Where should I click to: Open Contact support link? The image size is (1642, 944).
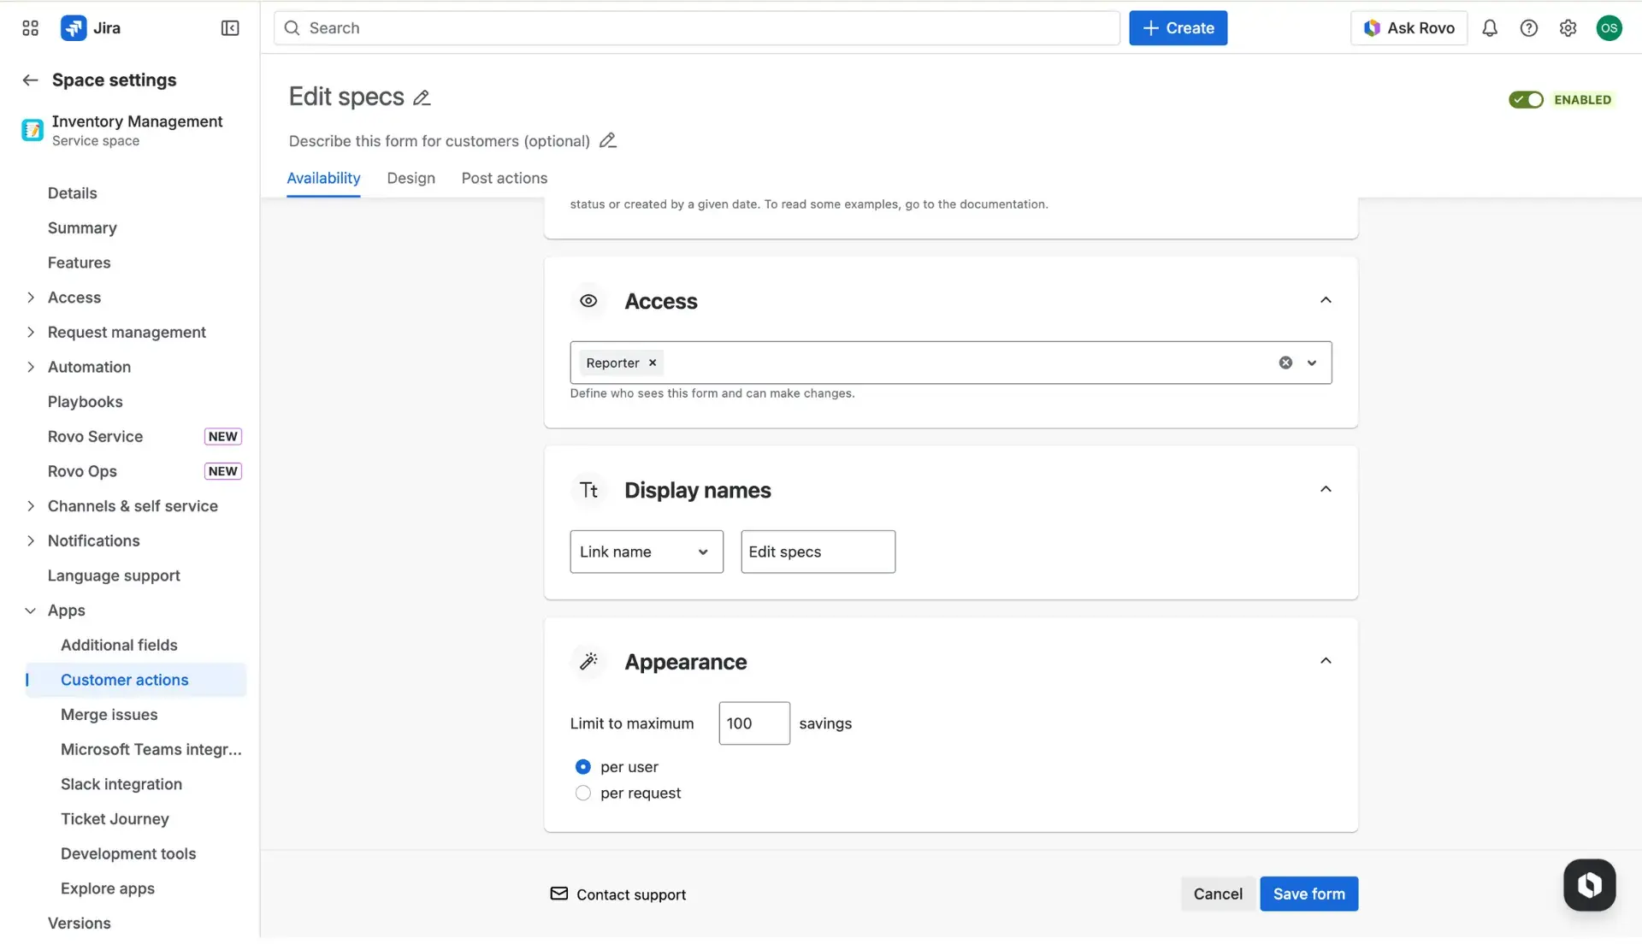click(630, 894)
